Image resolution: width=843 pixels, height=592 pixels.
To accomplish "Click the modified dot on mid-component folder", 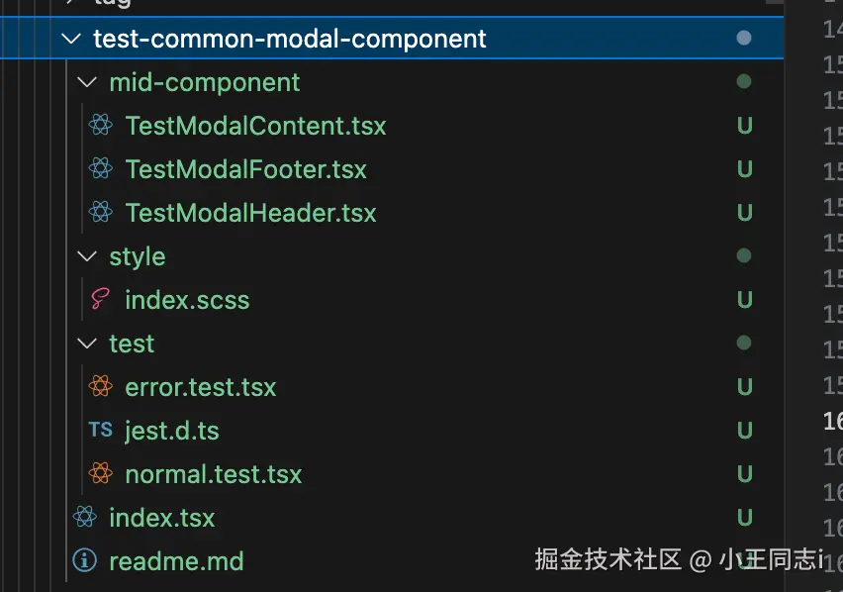I will (x=744, y=82).
